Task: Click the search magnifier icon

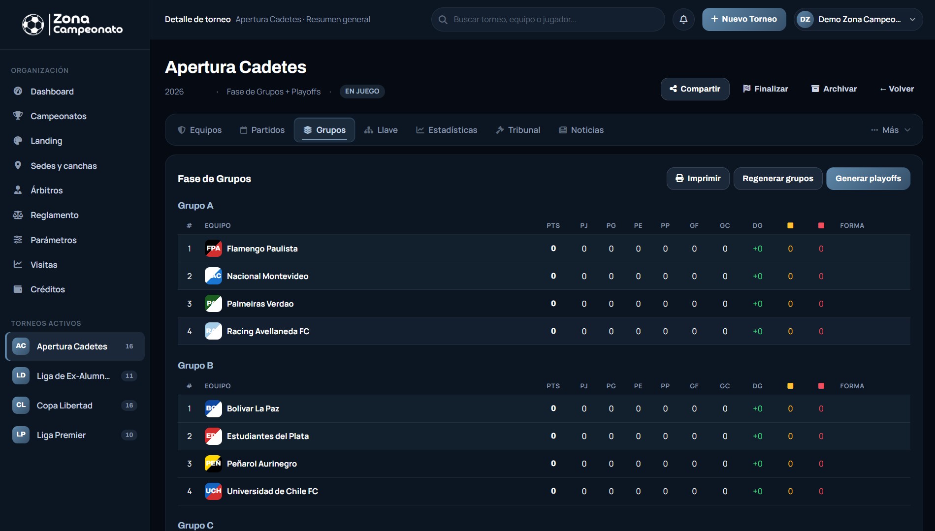Action: click(x=443, y=20)
